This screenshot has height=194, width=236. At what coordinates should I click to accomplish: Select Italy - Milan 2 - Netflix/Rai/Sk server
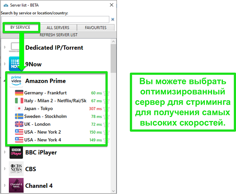coord(56,101)
